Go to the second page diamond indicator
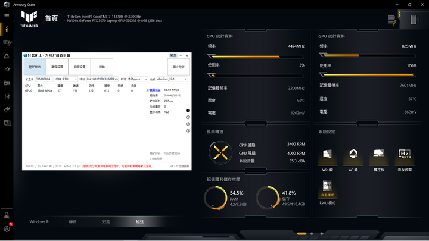 click(312, 234)
